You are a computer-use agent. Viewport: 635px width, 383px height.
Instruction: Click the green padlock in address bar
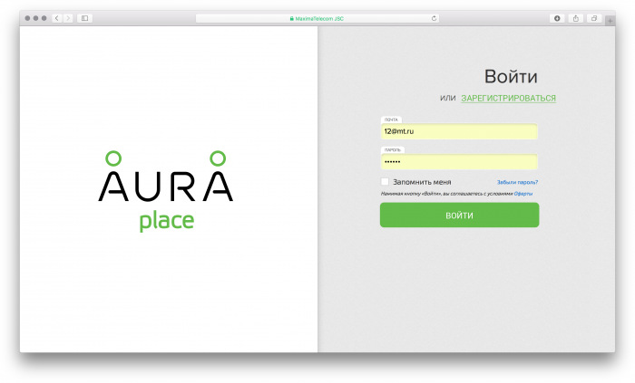click(x=291, y=19)
